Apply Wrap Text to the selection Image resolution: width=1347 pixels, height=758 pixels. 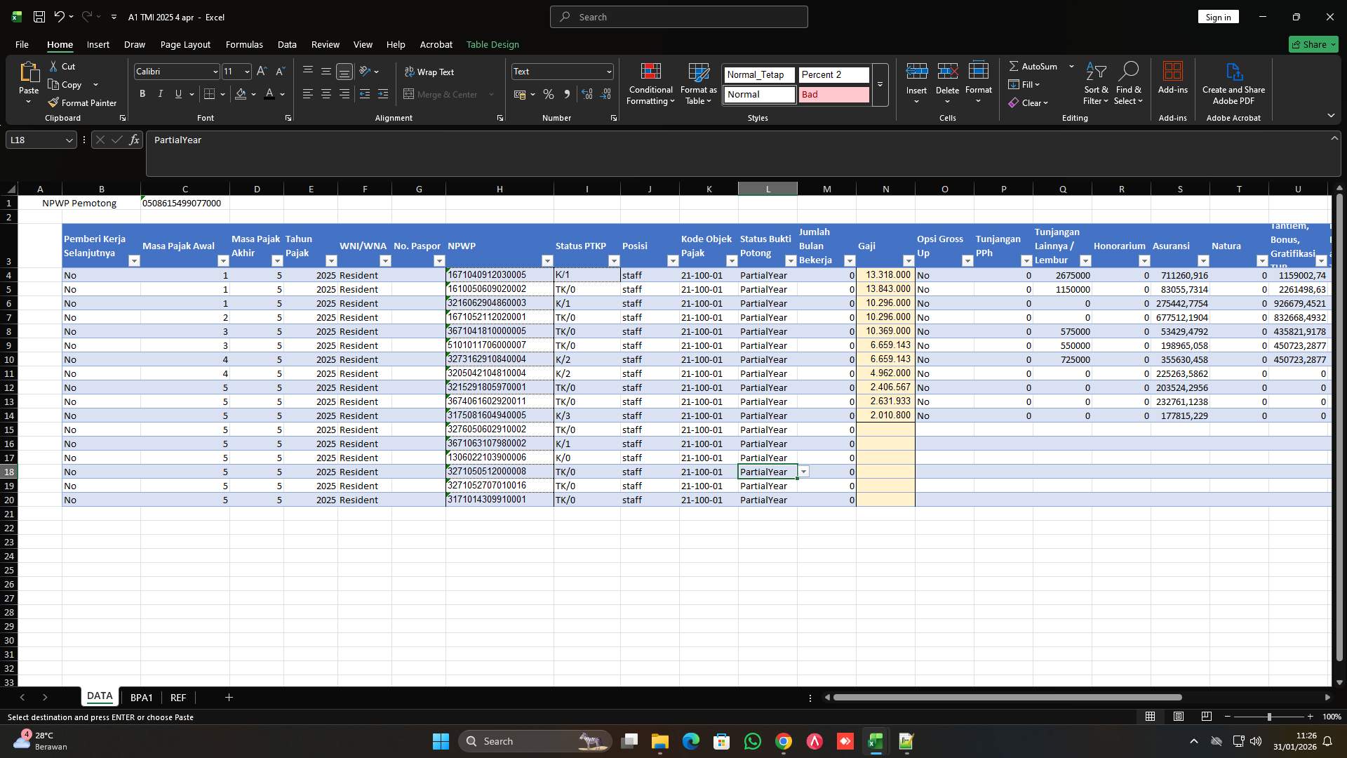click(431, 71)
